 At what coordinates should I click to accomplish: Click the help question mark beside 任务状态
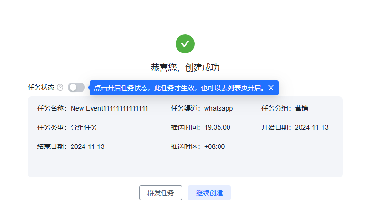click(x=60, y=87)
